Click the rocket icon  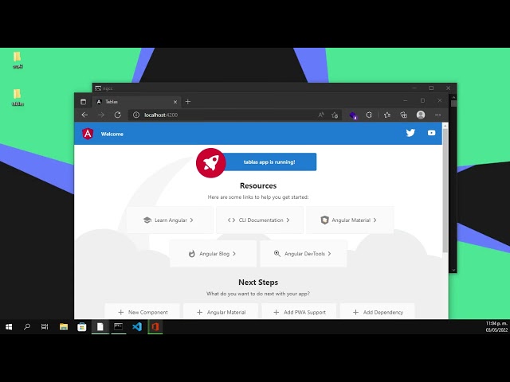click(210, 163)
